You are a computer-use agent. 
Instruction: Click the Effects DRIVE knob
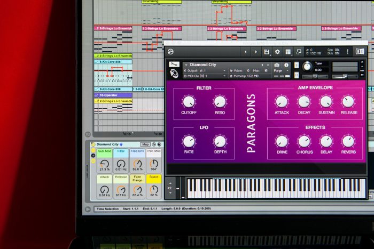point(282,141)
